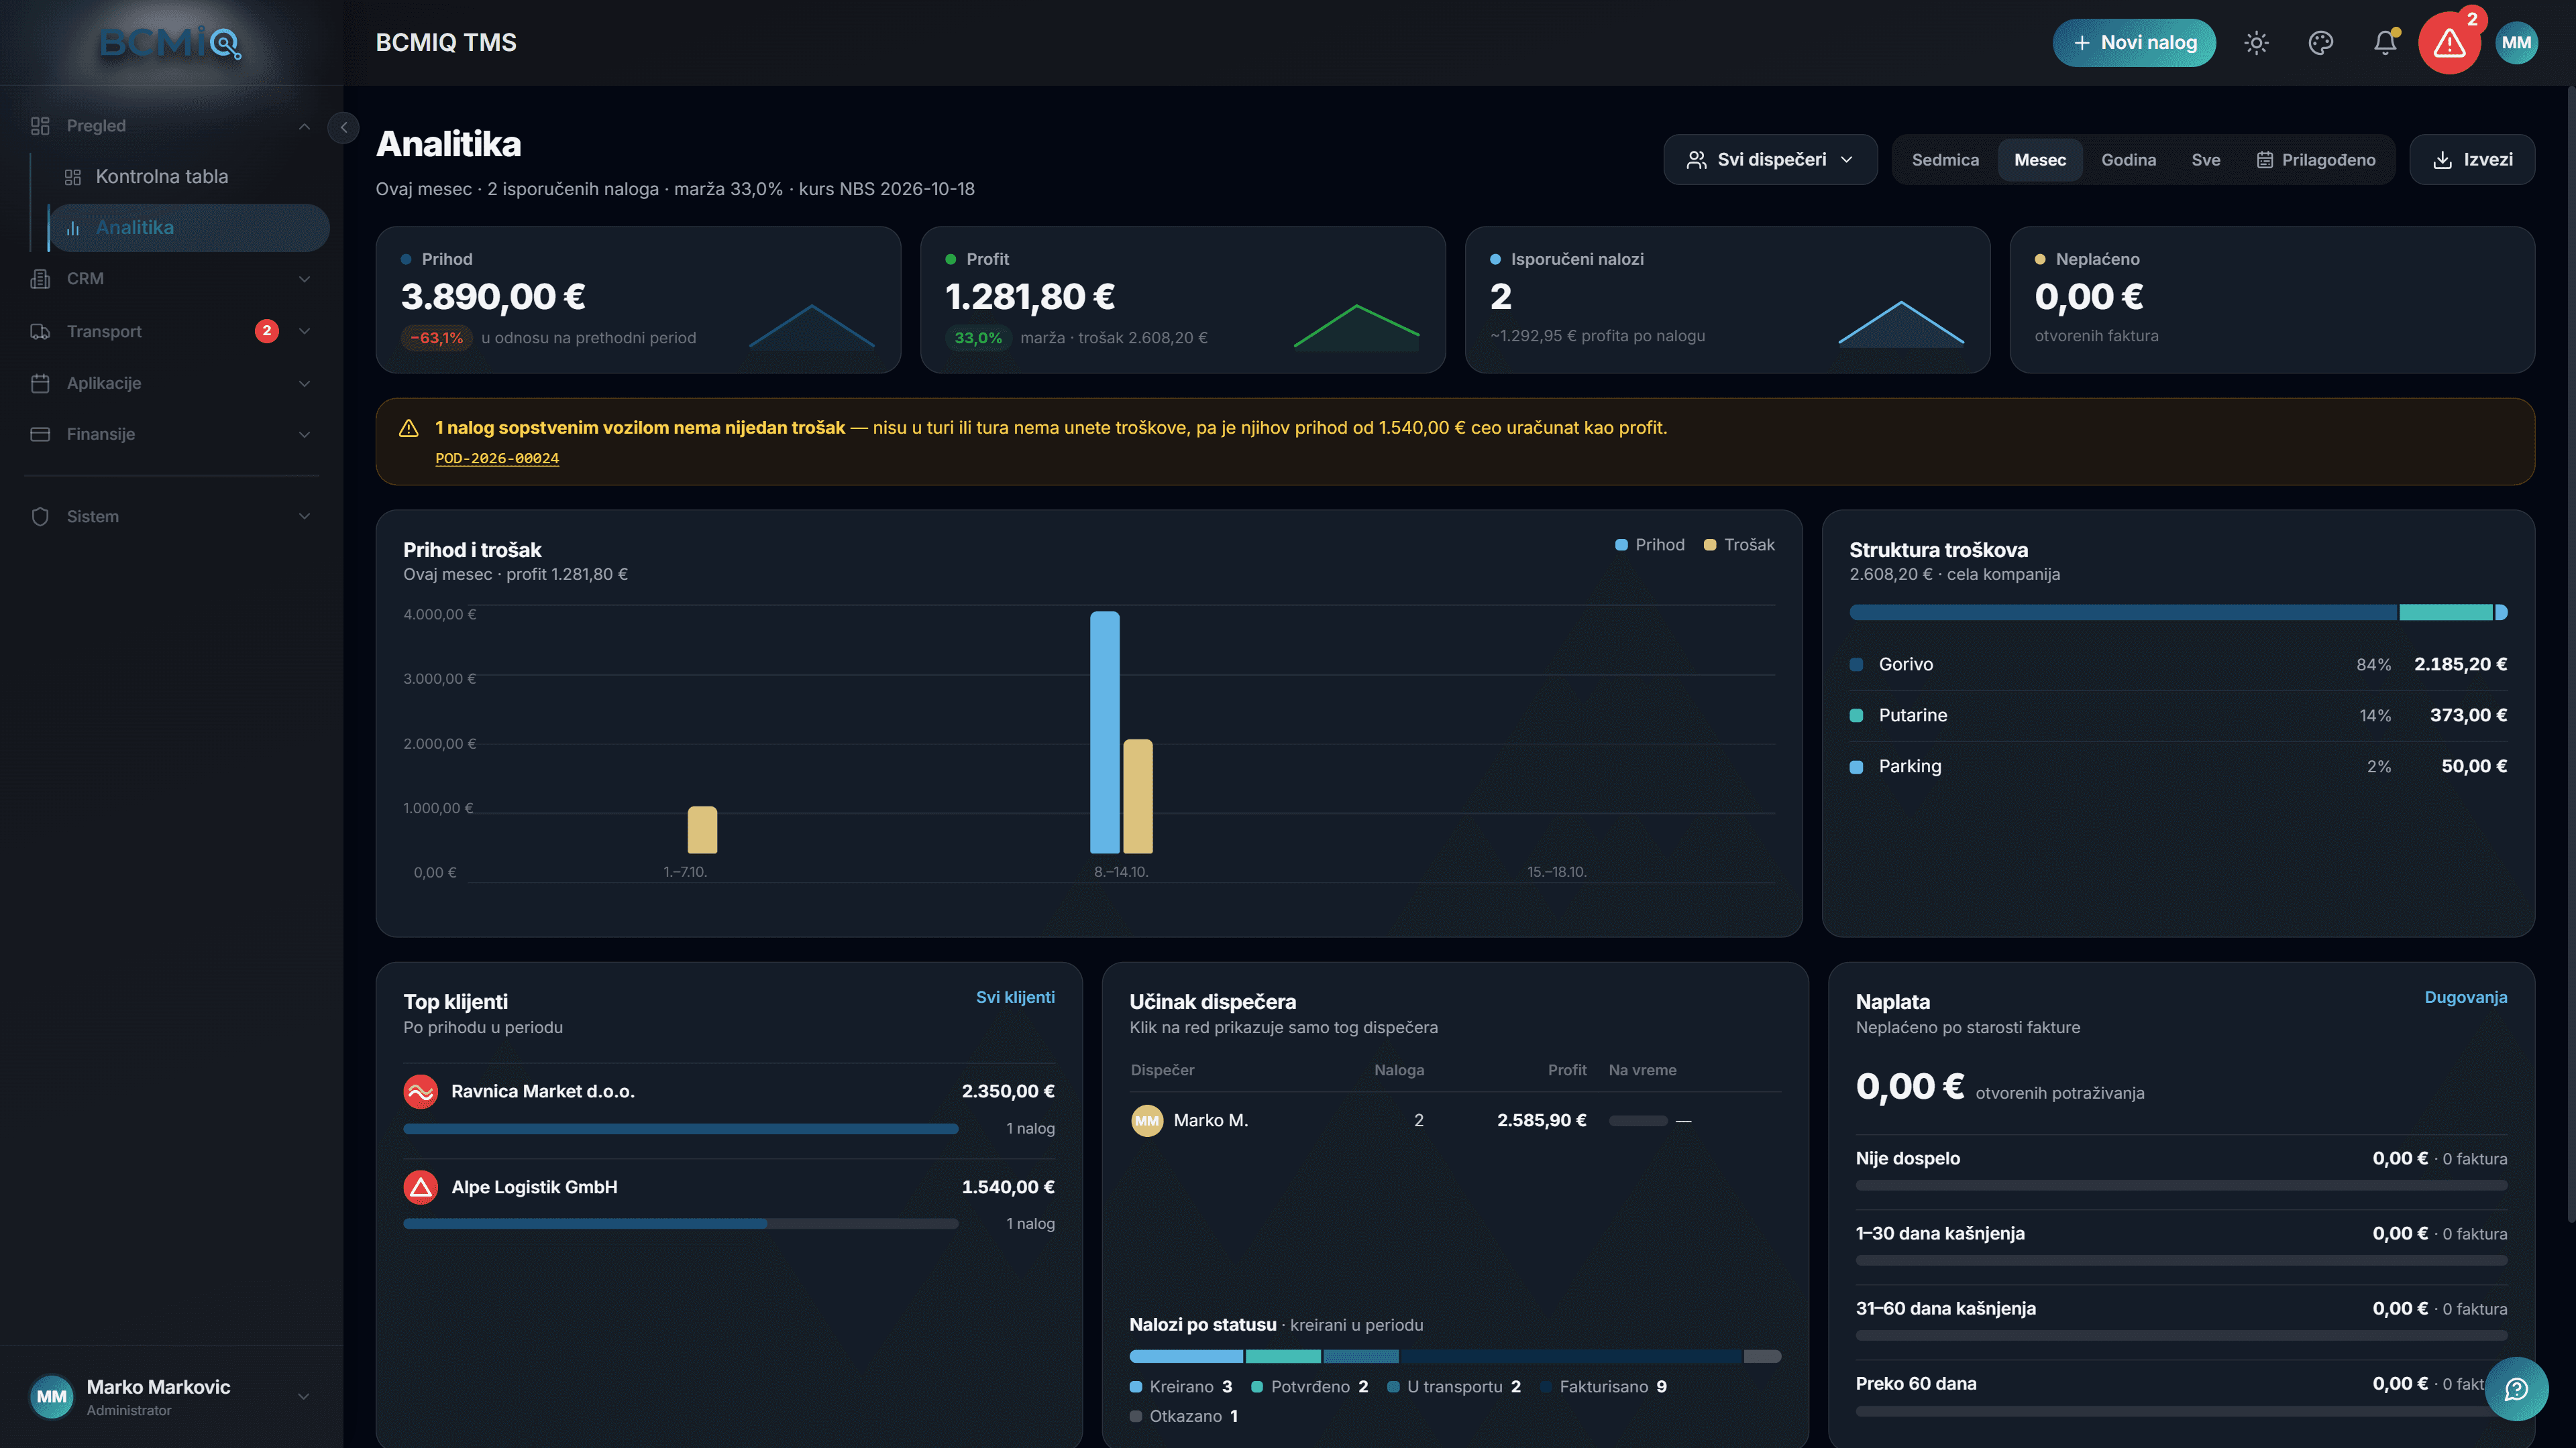Open the POD-2026-00024 order link
Viewport: 2576px width, 1448px height.
pyautogui.click(x=497, y=459)
